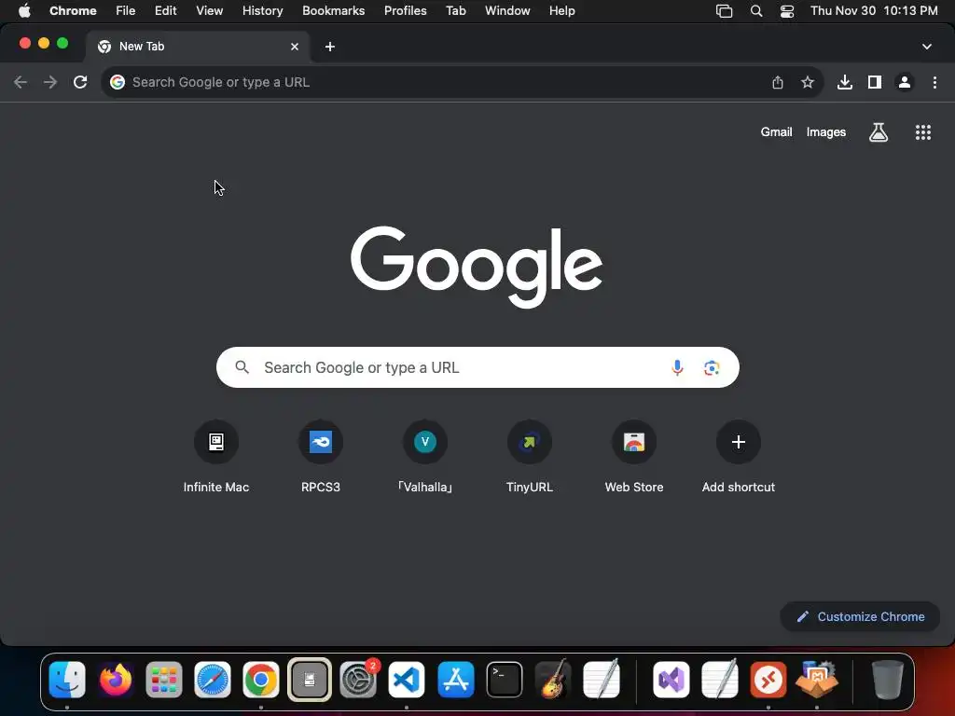Launch Firefox from the Dock

point(116,680)
